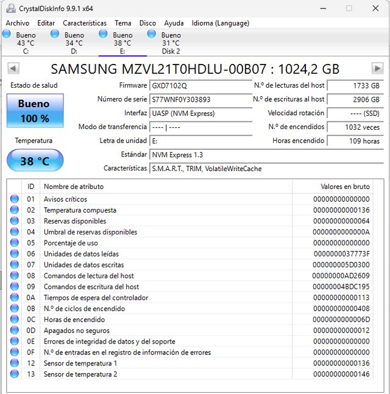This screenshot has width=390, height=394.
Task: Click status orb for Tiempos de espera del controlador
Action: click(x=15, y=297)
